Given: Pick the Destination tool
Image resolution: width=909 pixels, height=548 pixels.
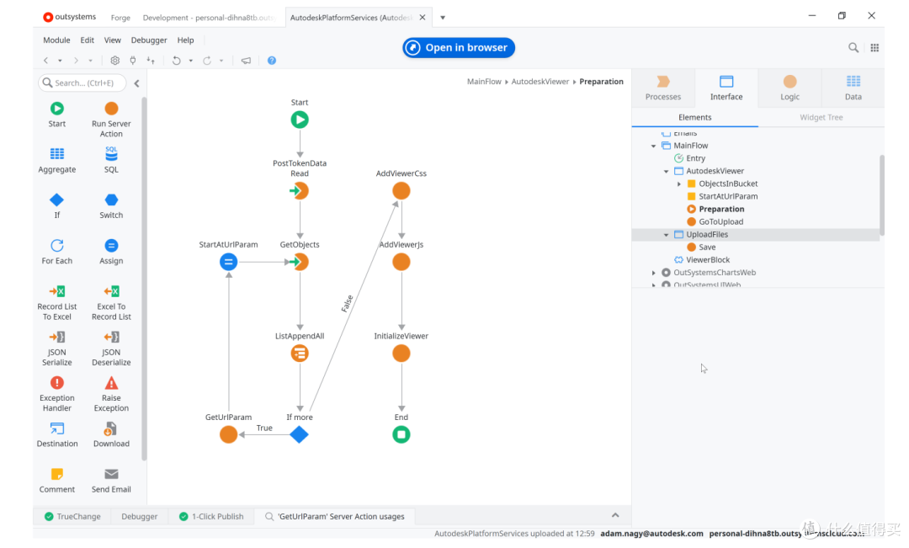Looking at the screenshot, I should (x=57, y=435).
